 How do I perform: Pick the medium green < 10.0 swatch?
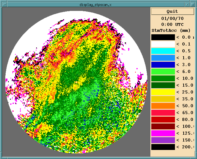point(163,79)
